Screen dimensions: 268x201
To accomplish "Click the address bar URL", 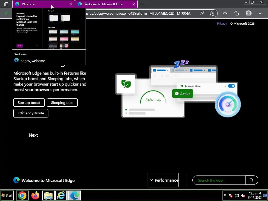I will pos(138,13).
